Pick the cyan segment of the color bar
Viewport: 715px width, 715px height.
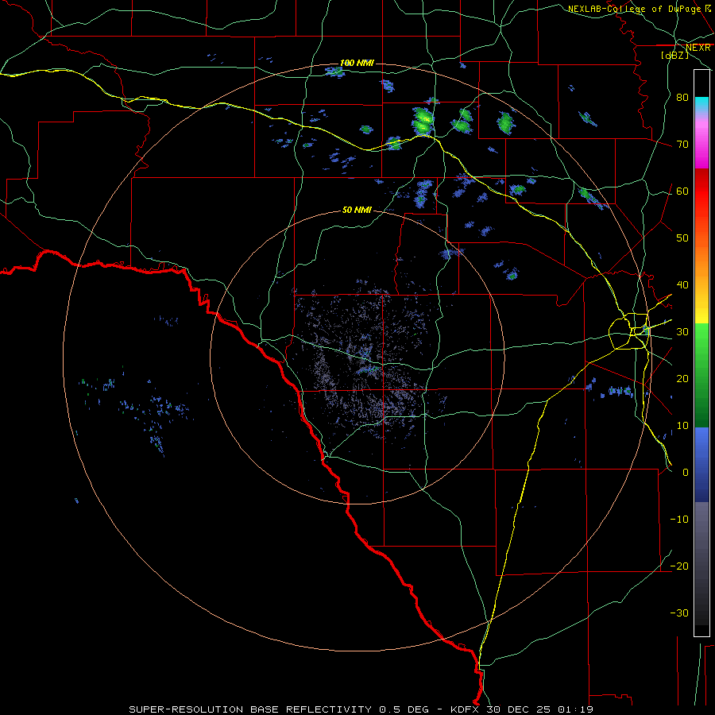click(x=701, y=104)
